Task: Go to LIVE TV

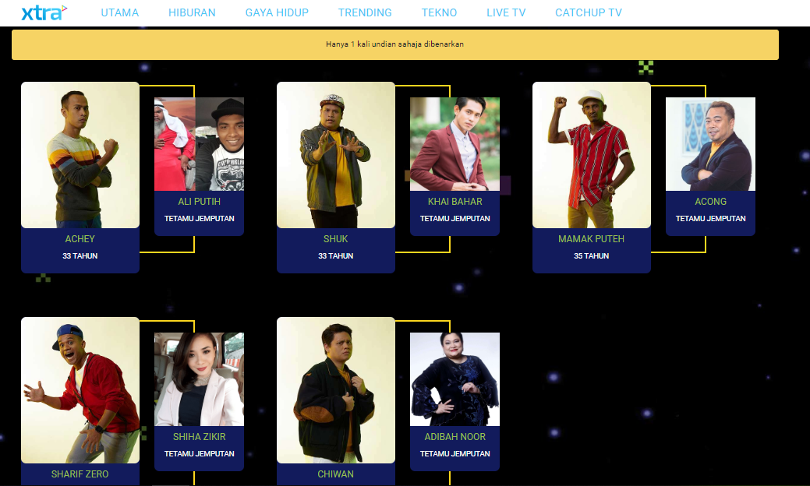Action: 506,12
